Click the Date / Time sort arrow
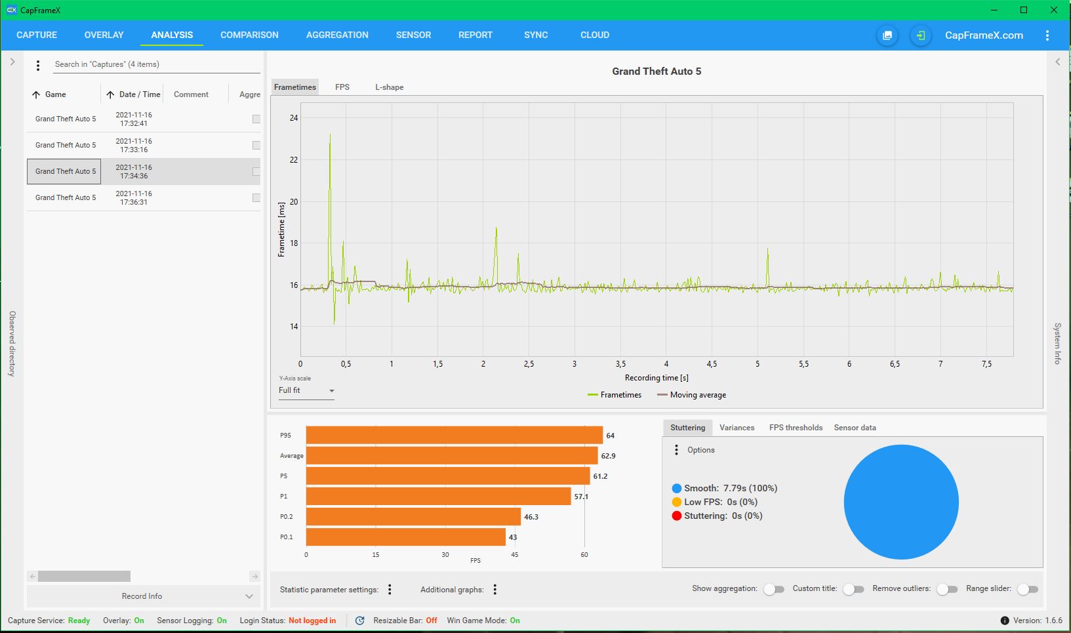Screen dimensions: 1071x633 coord(110,94)
